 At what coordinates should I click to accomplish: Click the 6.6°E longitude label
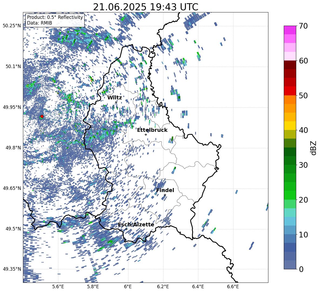[233, 287]
